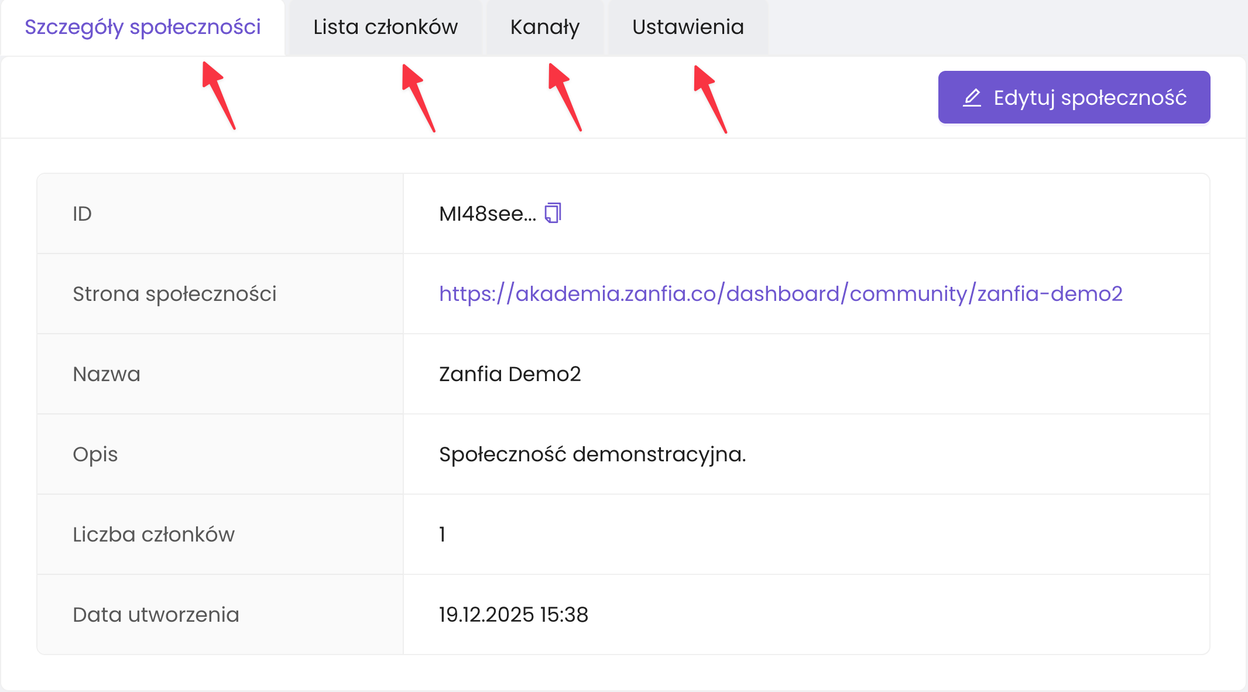This screenshot has height=692, width=1248.
Task: Select the Data utworzenia row label
Action: [x=156, y=614]
